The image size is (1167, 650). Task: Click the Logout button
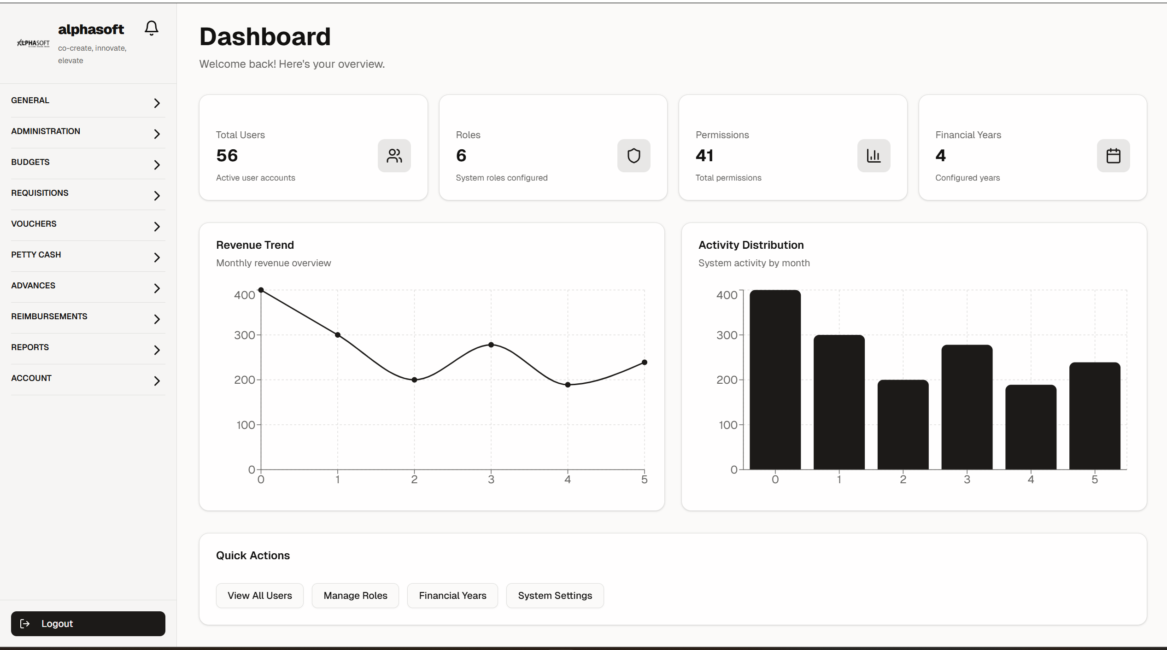point(88,624)
